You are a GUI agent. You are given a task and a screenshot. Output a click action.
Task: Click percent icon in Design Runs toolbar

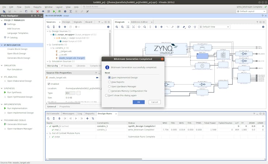coord(93,118)
